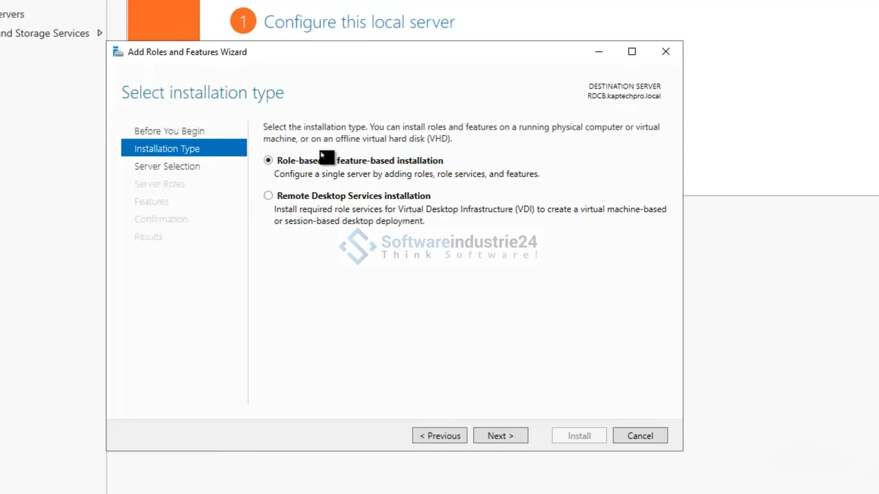Image resolution: width=879 pixels, height=494 pixels.
Task: Minimize the Add Roles and Features Wizard
Action: click(599, 52)
